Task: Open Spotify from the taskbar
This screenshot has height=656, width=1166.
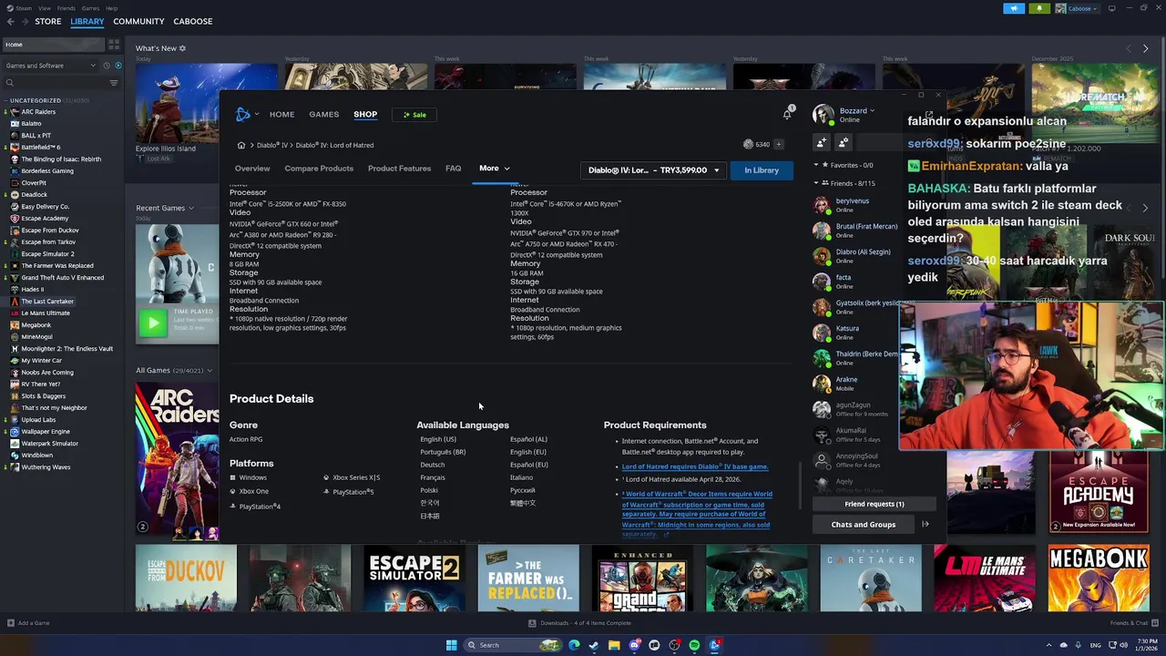Action: coord(694,645)
